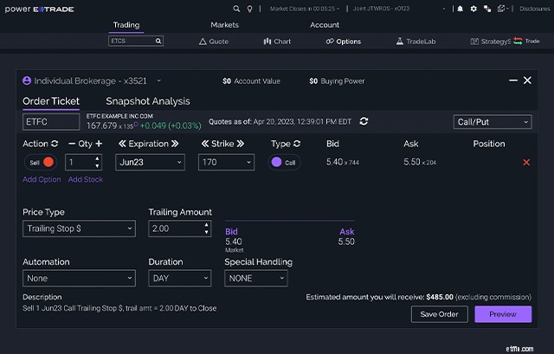Open notifications bell icon
The width and height of the screenshot is (554, 354).
460,9
